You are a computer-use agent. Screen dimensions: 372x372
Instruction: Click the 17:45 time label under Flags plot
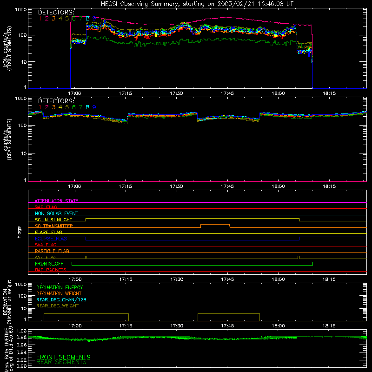click(x=227, y=279)
